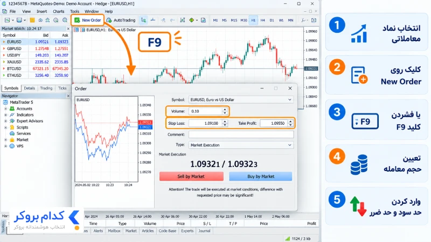Click the profiles icon in toolbar
Viewport: 431px width, 242px height.
(x=19, y=20)
